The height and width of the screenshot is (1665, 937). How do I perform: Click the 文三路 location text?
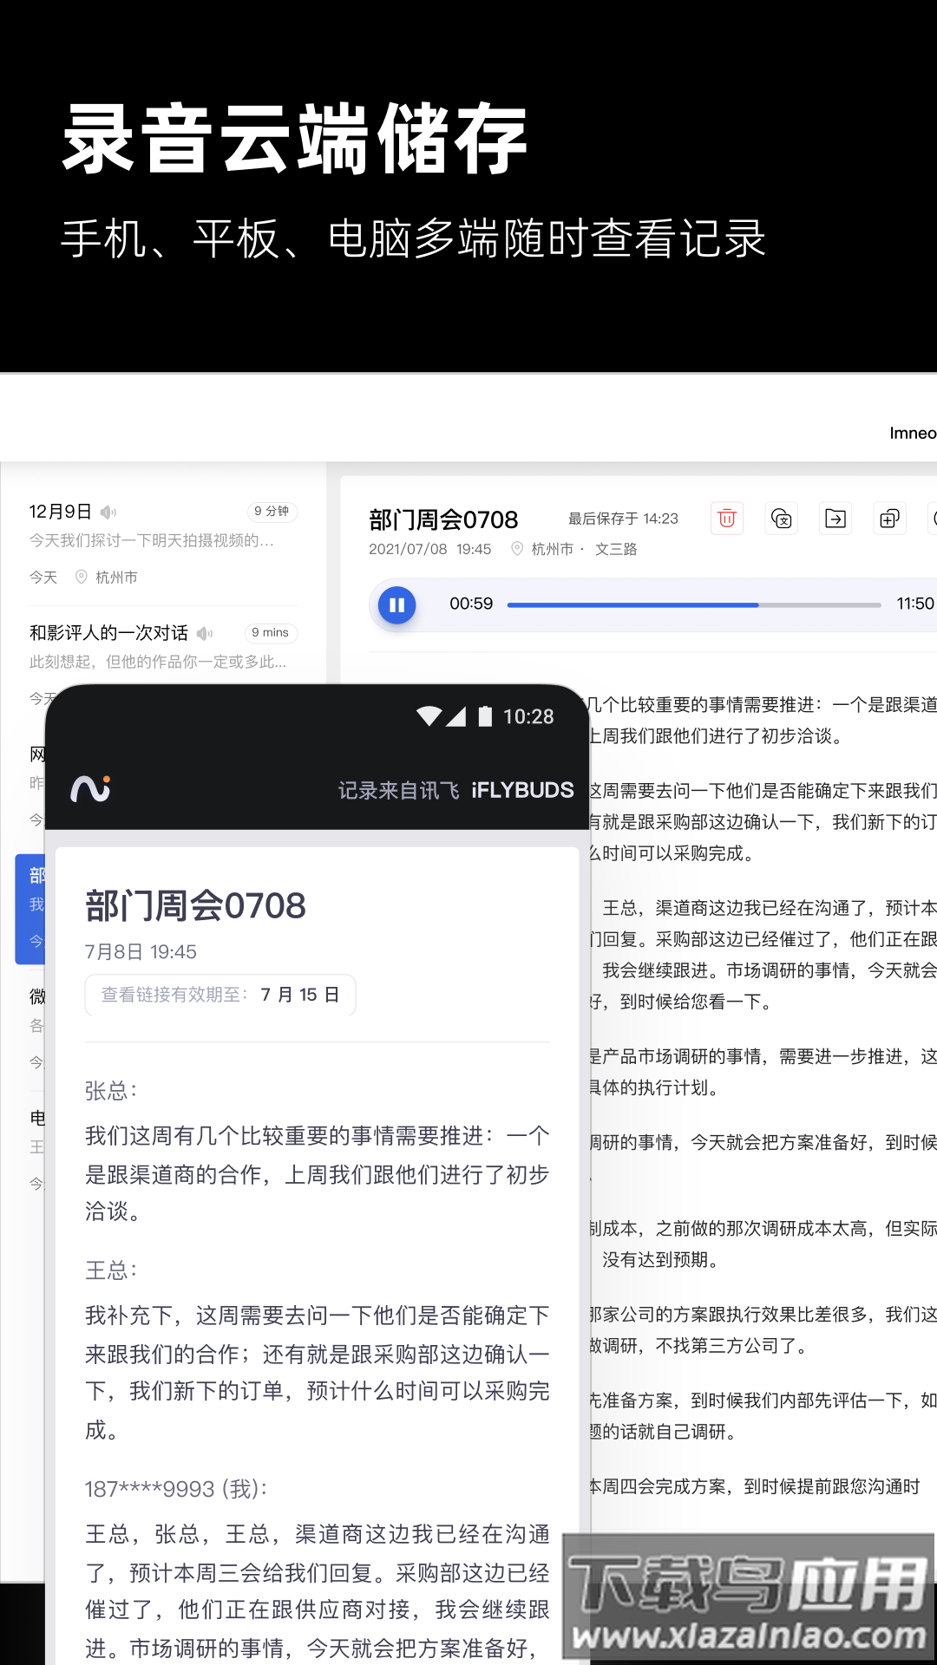tap(616, 549)
